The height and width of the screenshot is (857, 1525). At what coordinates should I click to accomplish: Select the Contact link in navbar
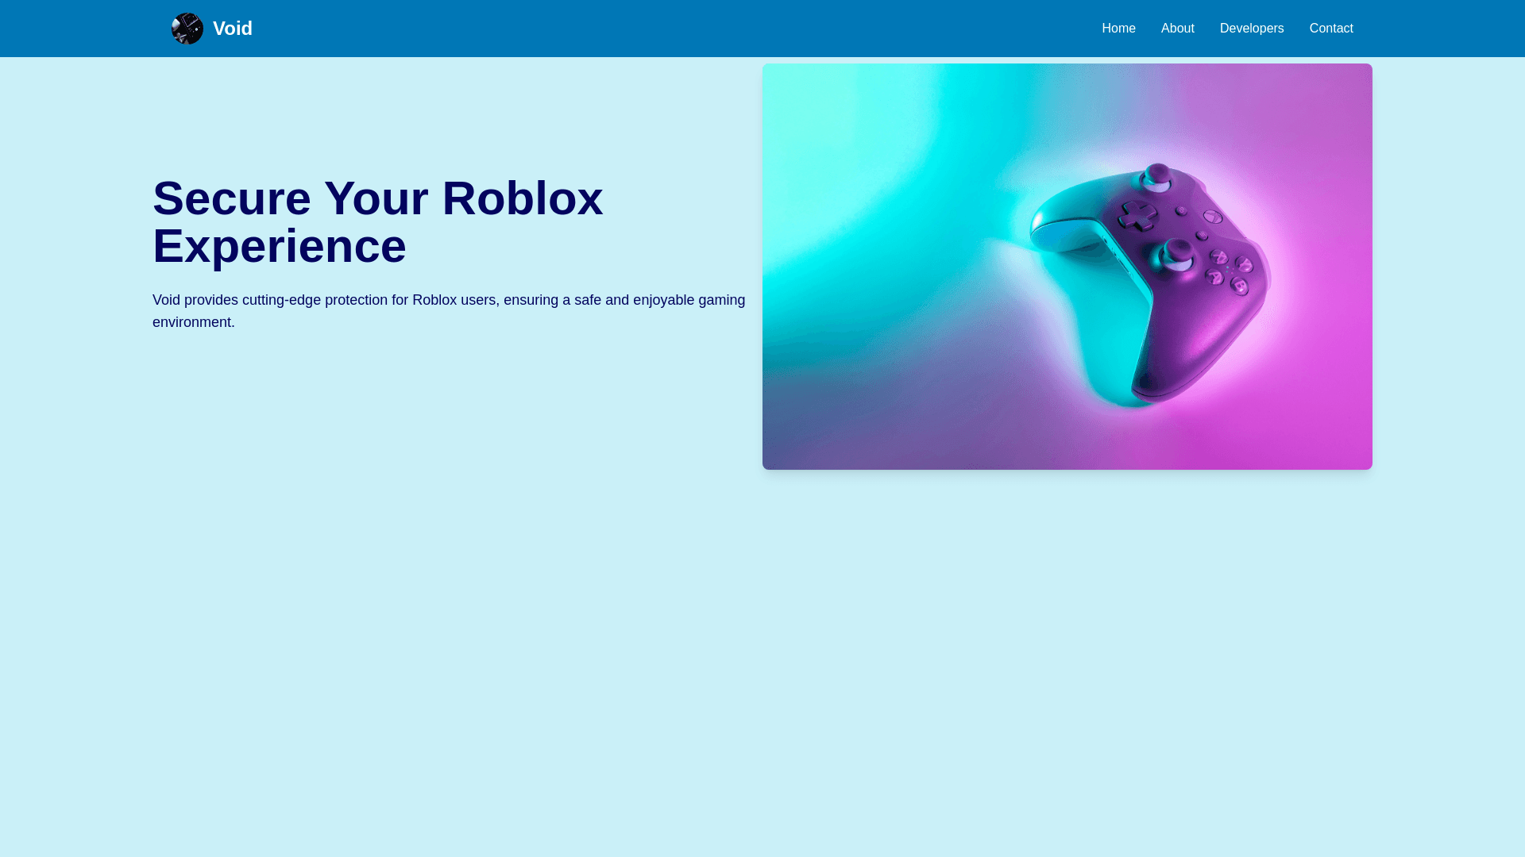click(1330, 29)
